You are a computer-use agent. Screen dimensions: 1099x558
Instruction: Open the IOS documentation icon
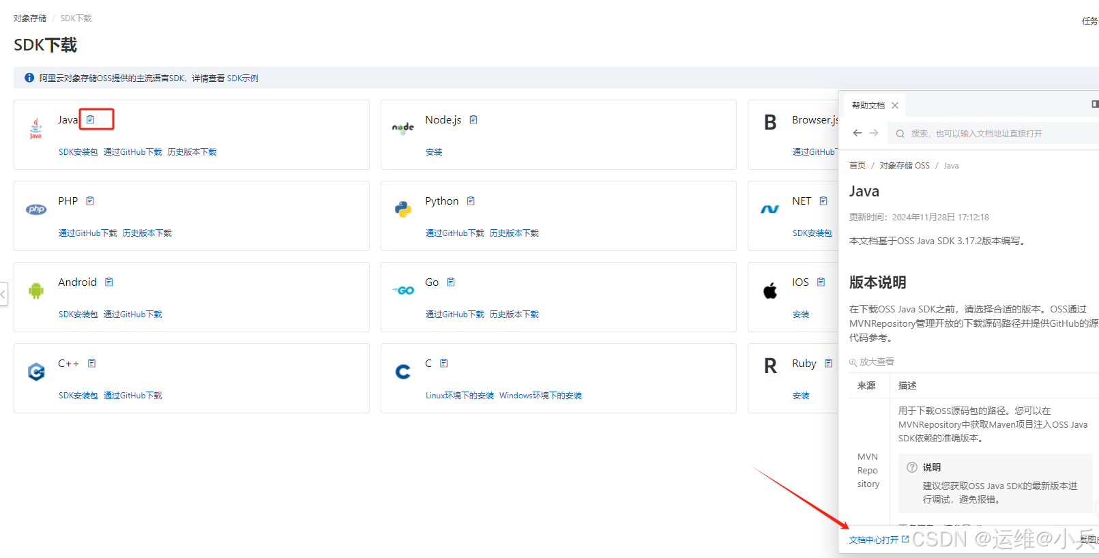pos(821,282)
